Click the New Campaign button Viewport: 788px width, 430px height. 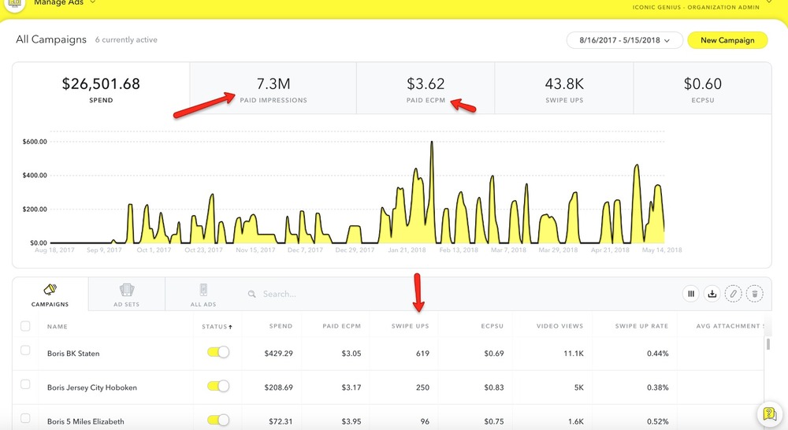pyautogui.click(x=727, y=40)
